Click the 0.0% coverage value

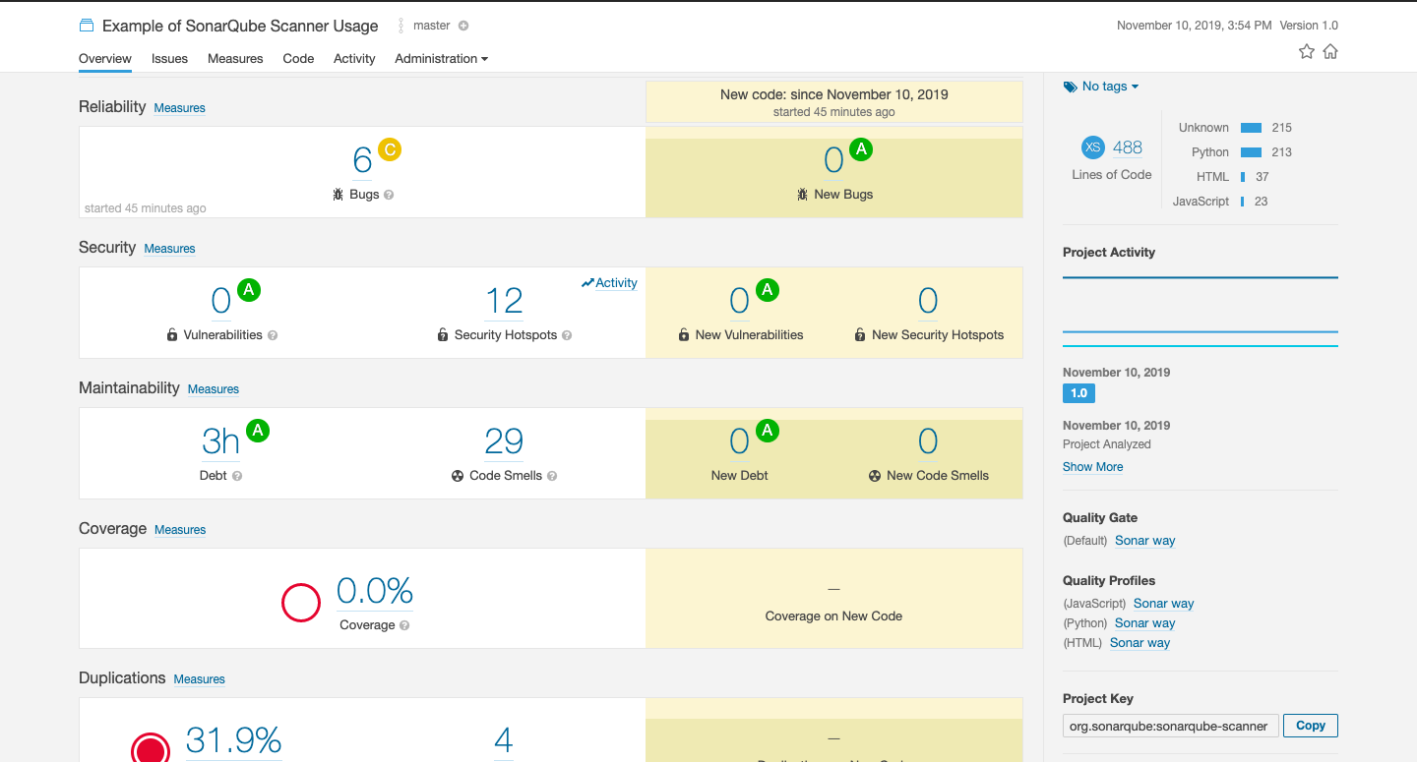pos(375,591)
